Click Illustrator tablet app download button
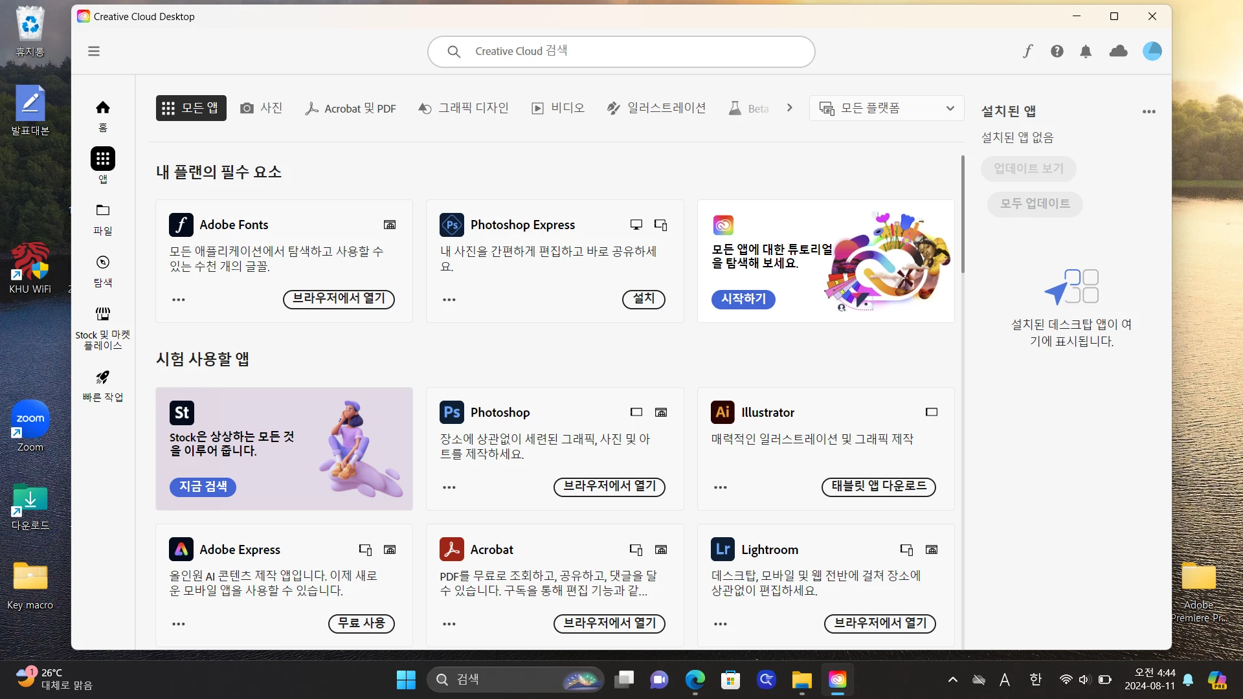Image resolution: width=1243 pixels, height=699 pixels. 878,486
